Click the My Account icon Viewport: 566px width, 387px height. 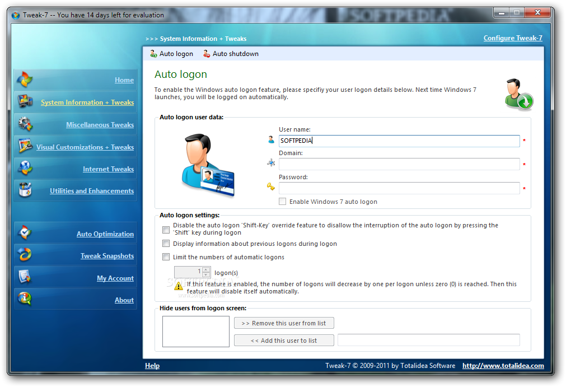tap(25, 277)
